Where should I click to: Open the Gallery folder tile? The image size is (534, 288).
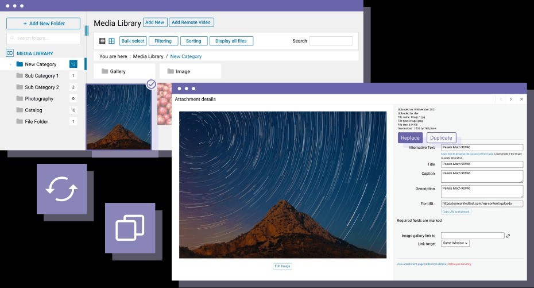124,71
